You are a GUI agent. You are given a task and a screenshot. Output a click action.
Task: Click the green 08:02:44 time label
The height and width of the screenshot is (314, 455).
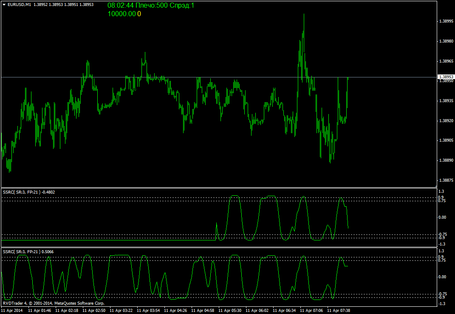(121, 6)
